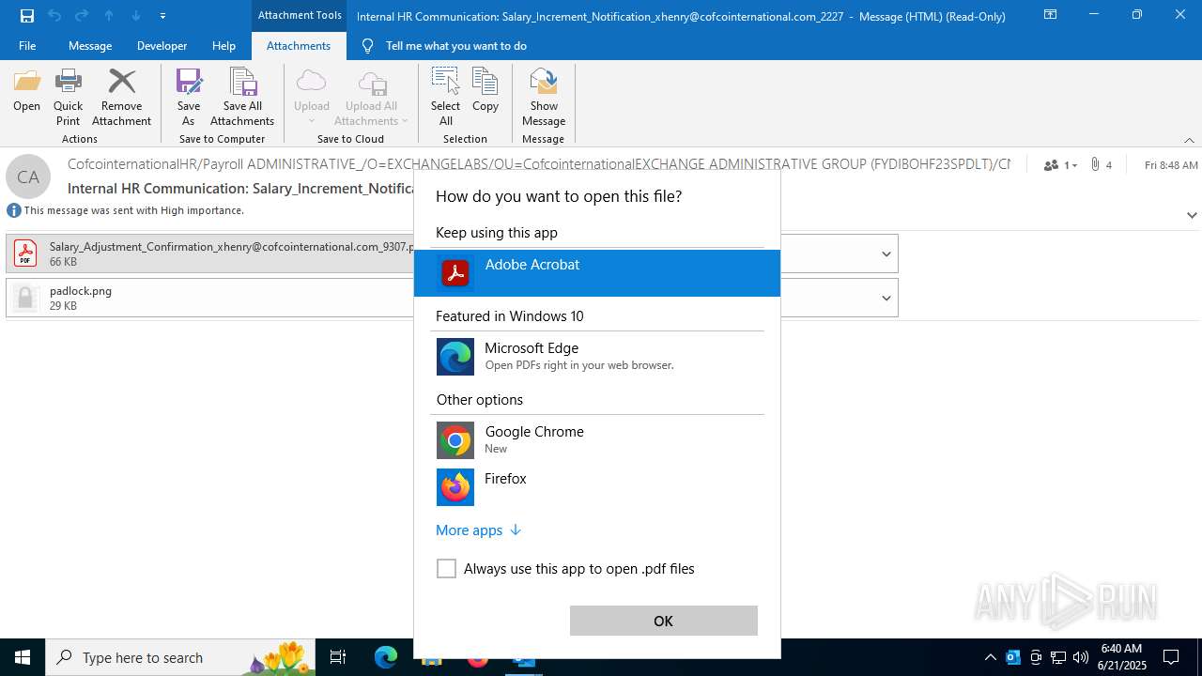Go to the previous item with the up arrow

(x=109, y=15)
